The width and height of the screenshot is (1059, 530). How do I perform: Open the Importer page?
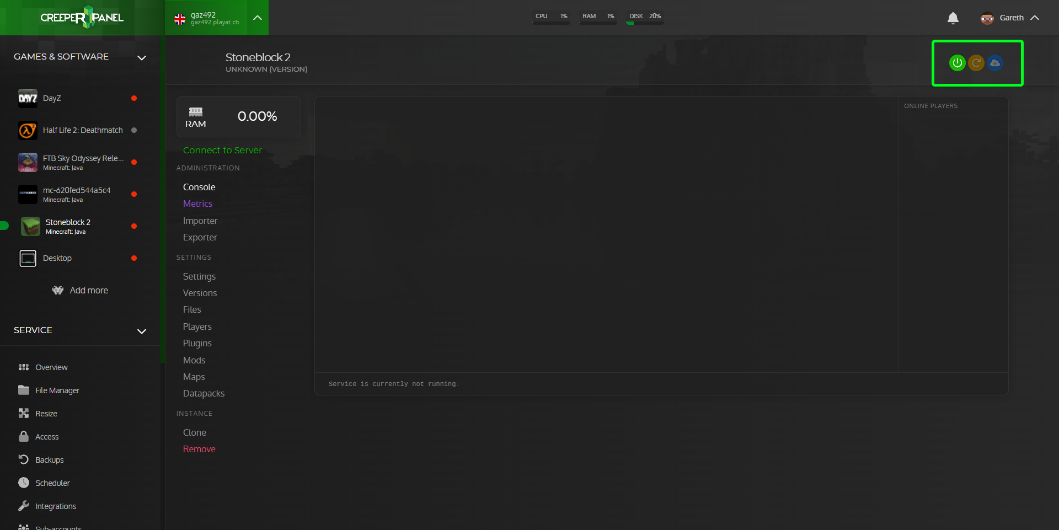pos(200,221)
